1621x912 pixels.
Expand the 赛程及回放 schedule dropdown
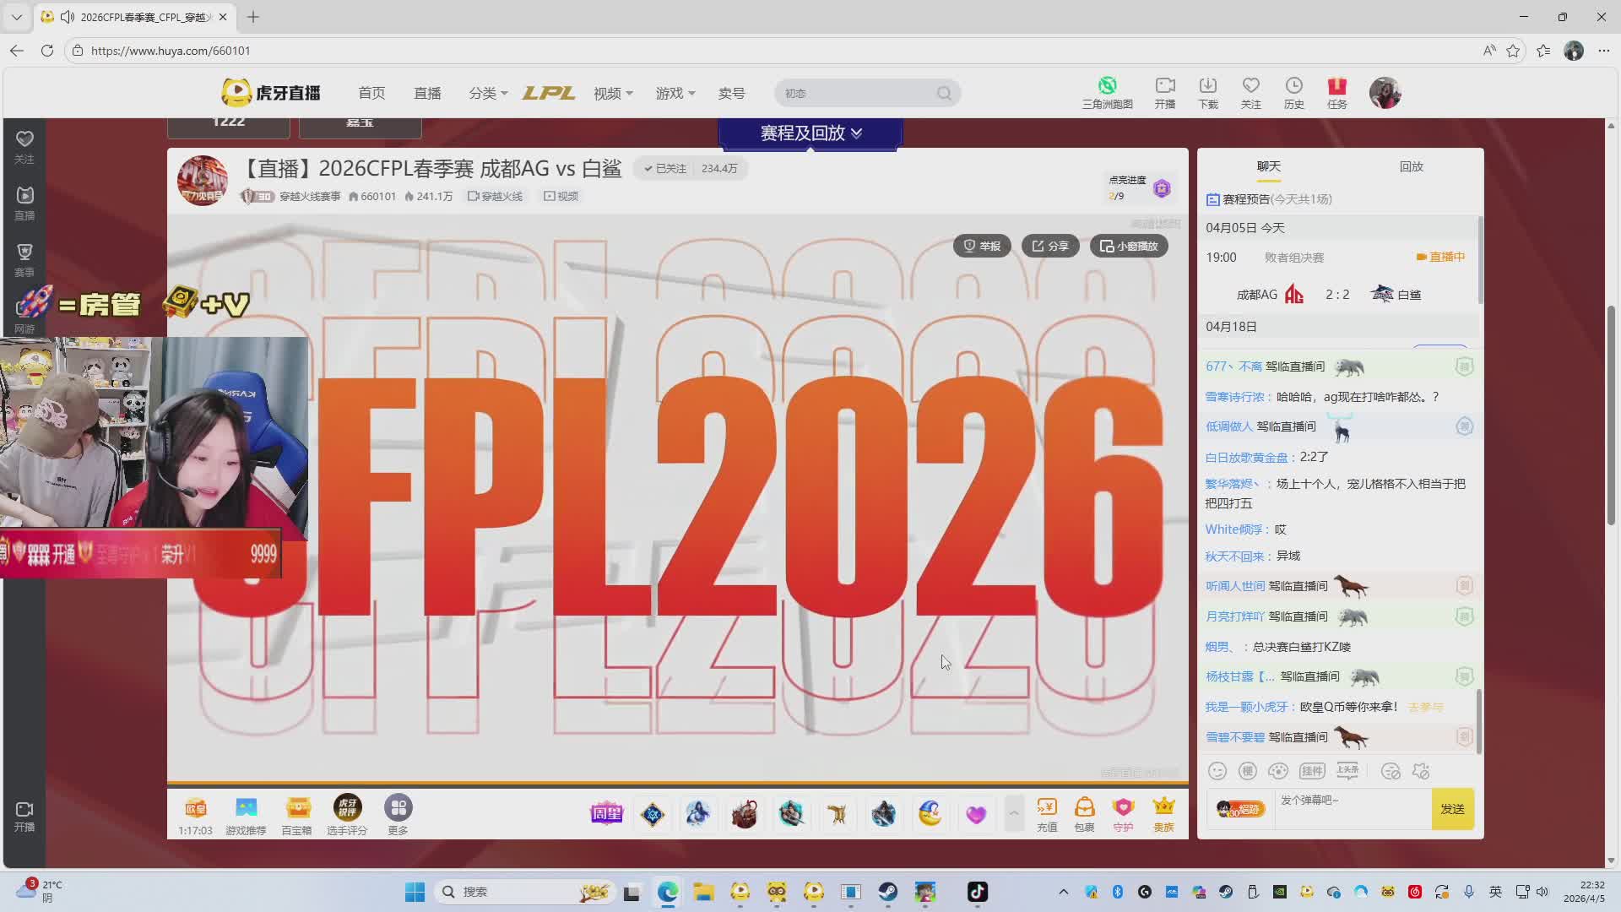(810, 133)
